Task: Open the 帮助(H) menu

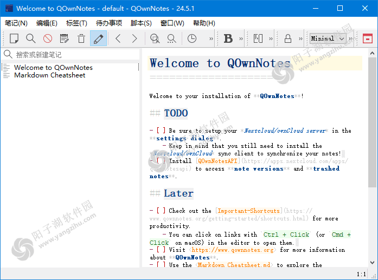Action: point(204,23)
